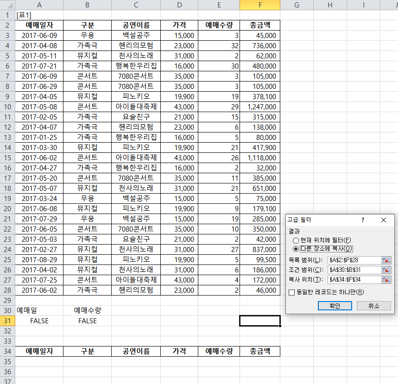The width and height of the screenshot is (398, 384).
Task: Click the 총금액 header cell in row 2
Action: pyautogui.click(x=260, y=25)
